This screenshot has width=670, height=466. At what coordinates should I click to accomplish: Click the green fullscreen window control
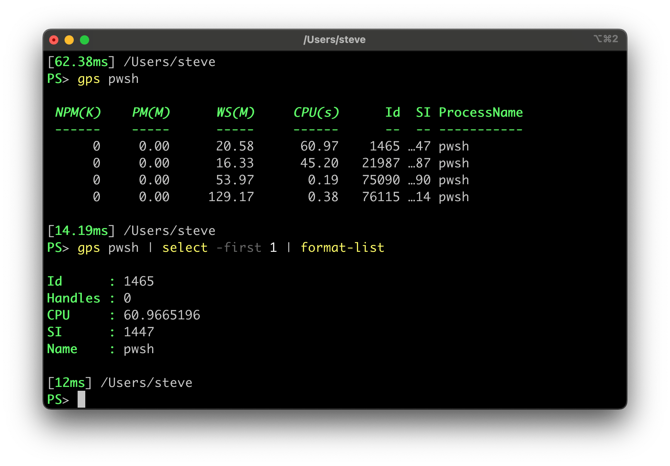[x=84, y=40]
